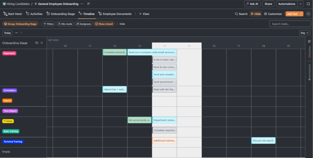Click the Hiring Candidates space icon

4,4
